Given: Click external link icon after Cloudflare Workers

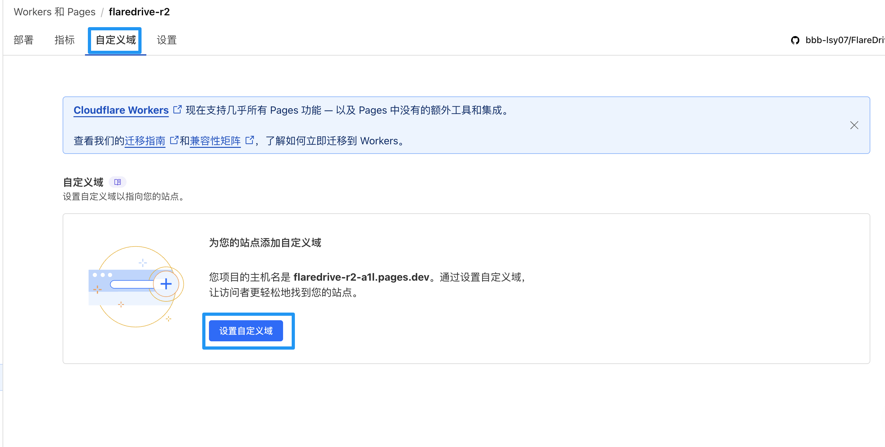Looking at the screenshot, I should [177, 110].
